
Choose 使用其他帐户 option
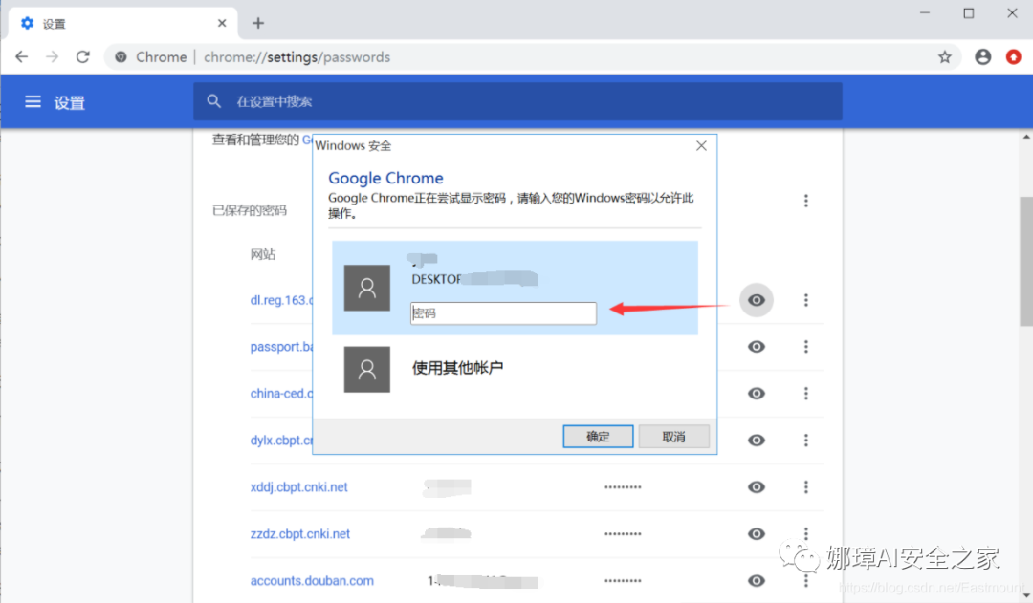[x=457, y=368]
